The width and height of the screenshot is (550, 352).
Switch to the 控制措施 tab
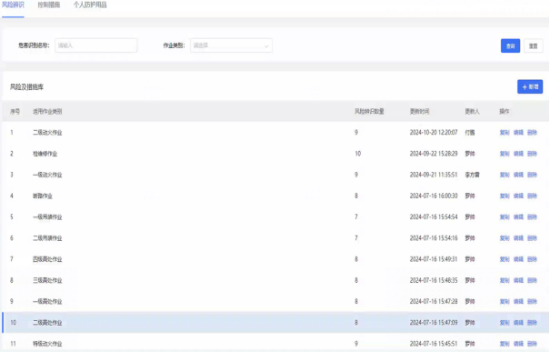pyautogui.click(x=49, y=5)
